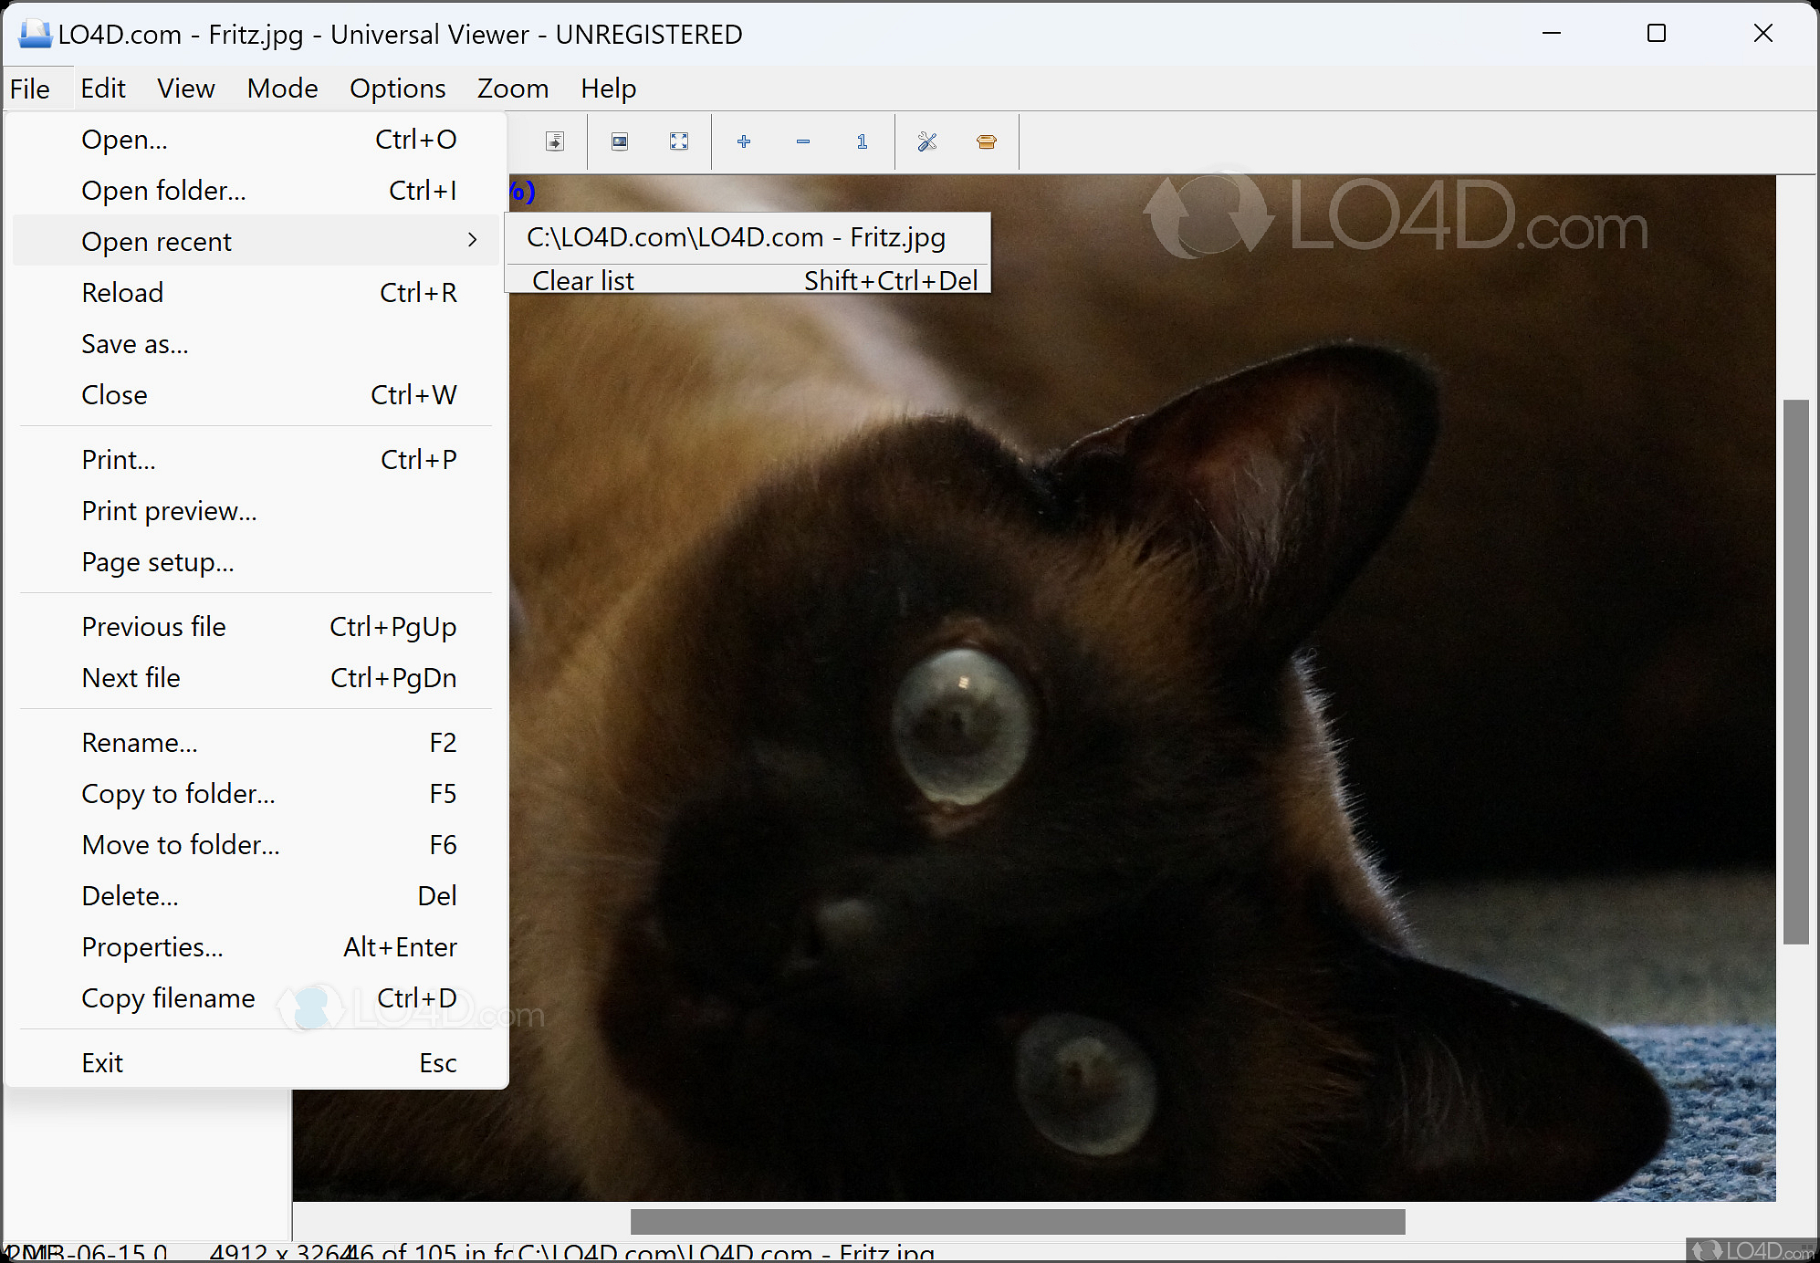This screenshot has width=1820, height=1263.
Task: Click the fullscreen arrows icon
Action: tap(679, 141)
